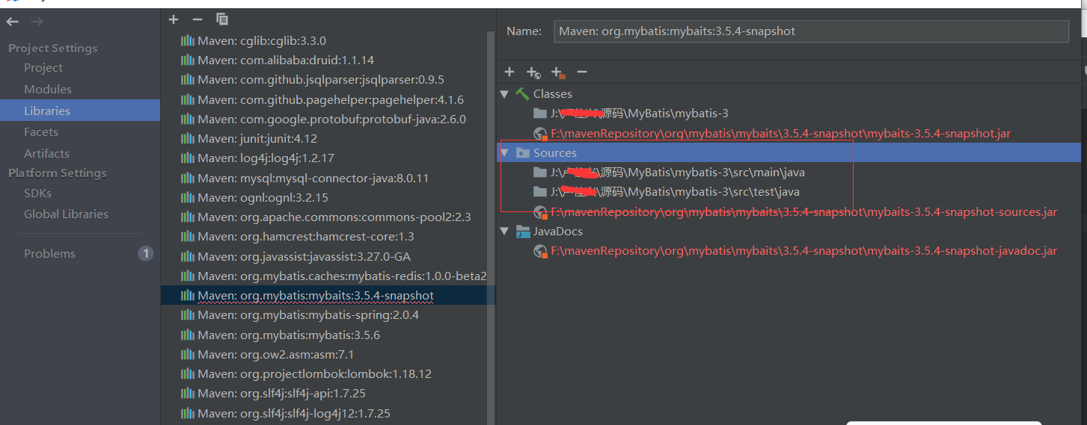Screen dimensions: 1087x425
Task: Click the library icon next to cglib:cglib:3.3.0
Action: (188, 40)
